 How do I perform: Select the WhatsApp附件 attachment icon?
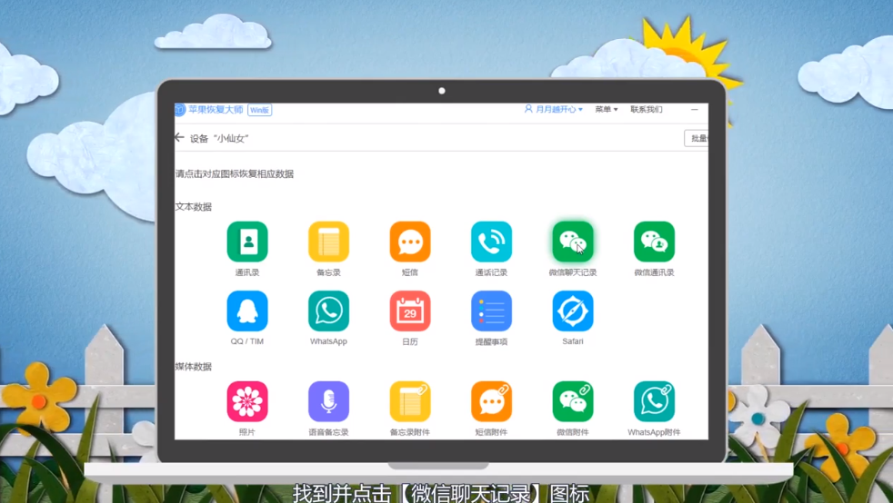(x=655, y=401)
